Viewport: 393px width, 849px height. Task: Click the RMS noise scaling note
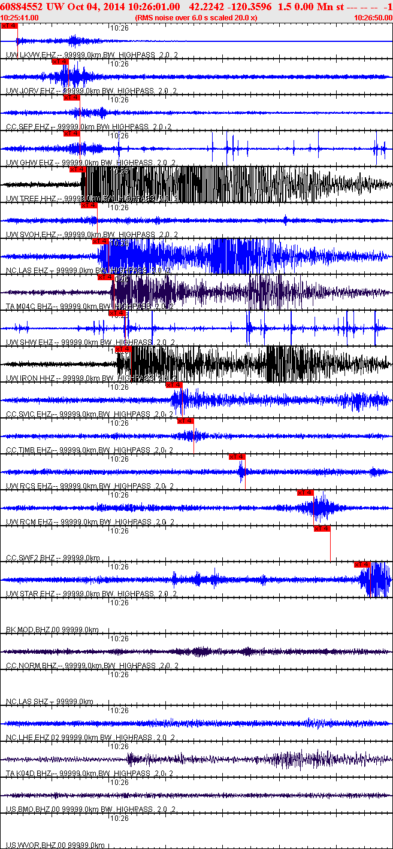[x=196, y=18]
